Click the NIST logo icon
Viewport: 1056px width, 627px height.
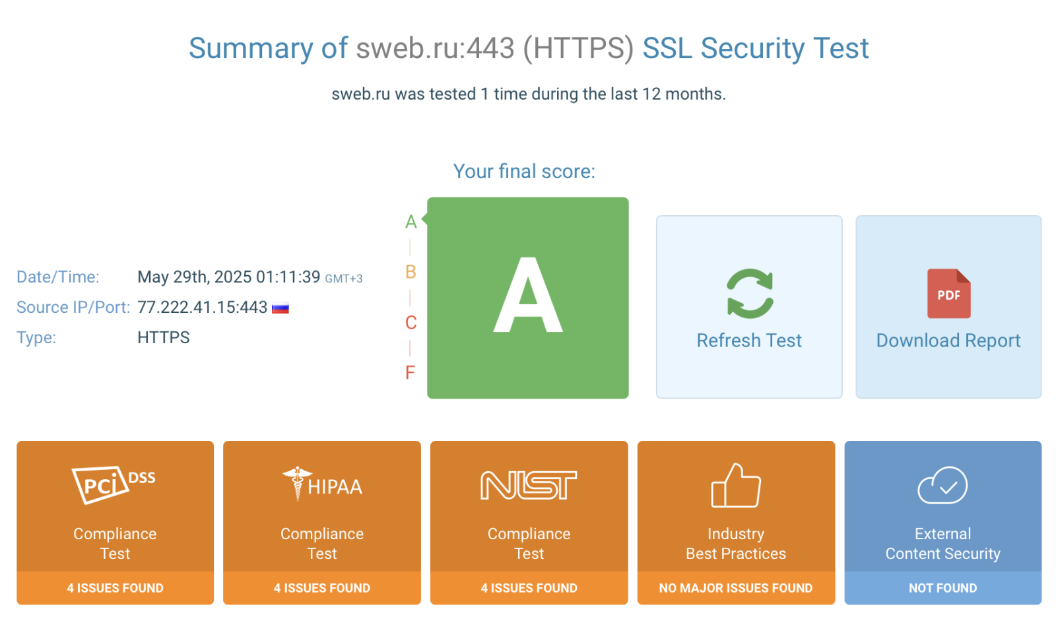click(x=529, y=485)
